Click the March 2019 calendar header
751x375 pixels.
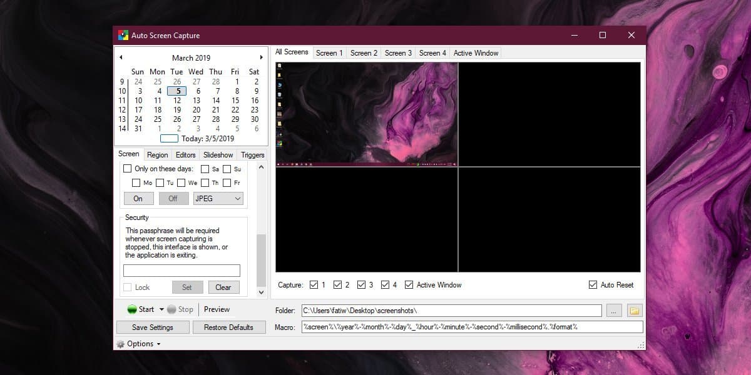(192, 57)
